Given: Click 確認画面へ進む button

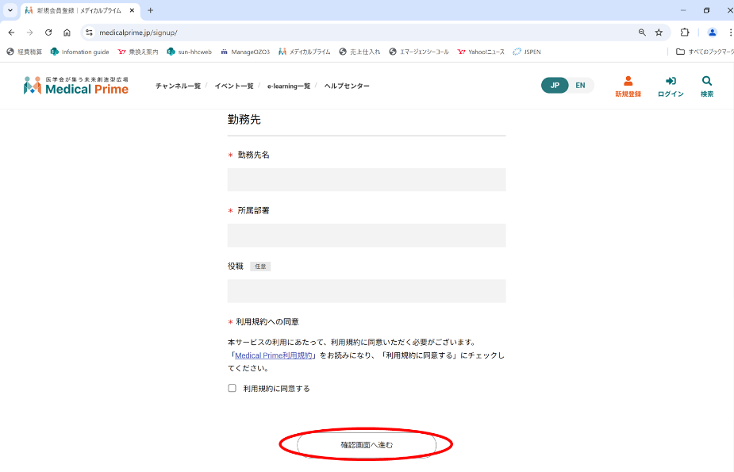Looking at the screenshot, I should pyautogui.click(x=367, y=445).
